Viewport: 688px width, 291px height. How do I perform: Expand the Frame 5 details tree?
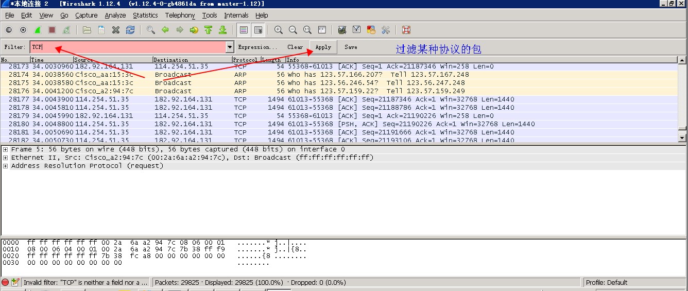point(6,149)
